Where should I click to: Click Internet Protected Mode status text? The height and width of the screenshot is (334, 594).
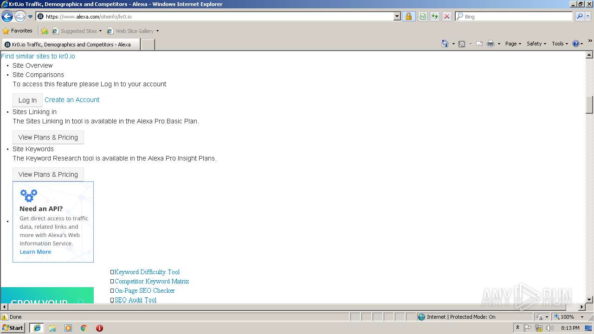click(x=461, y=317)
